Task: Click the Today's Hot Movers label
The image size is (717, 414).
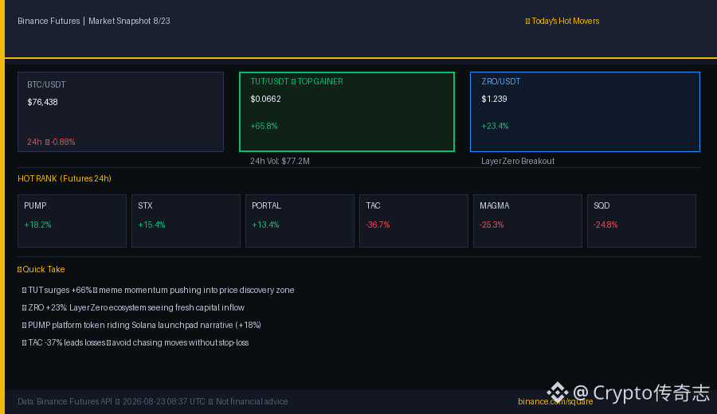Action: tap(562, 21)
